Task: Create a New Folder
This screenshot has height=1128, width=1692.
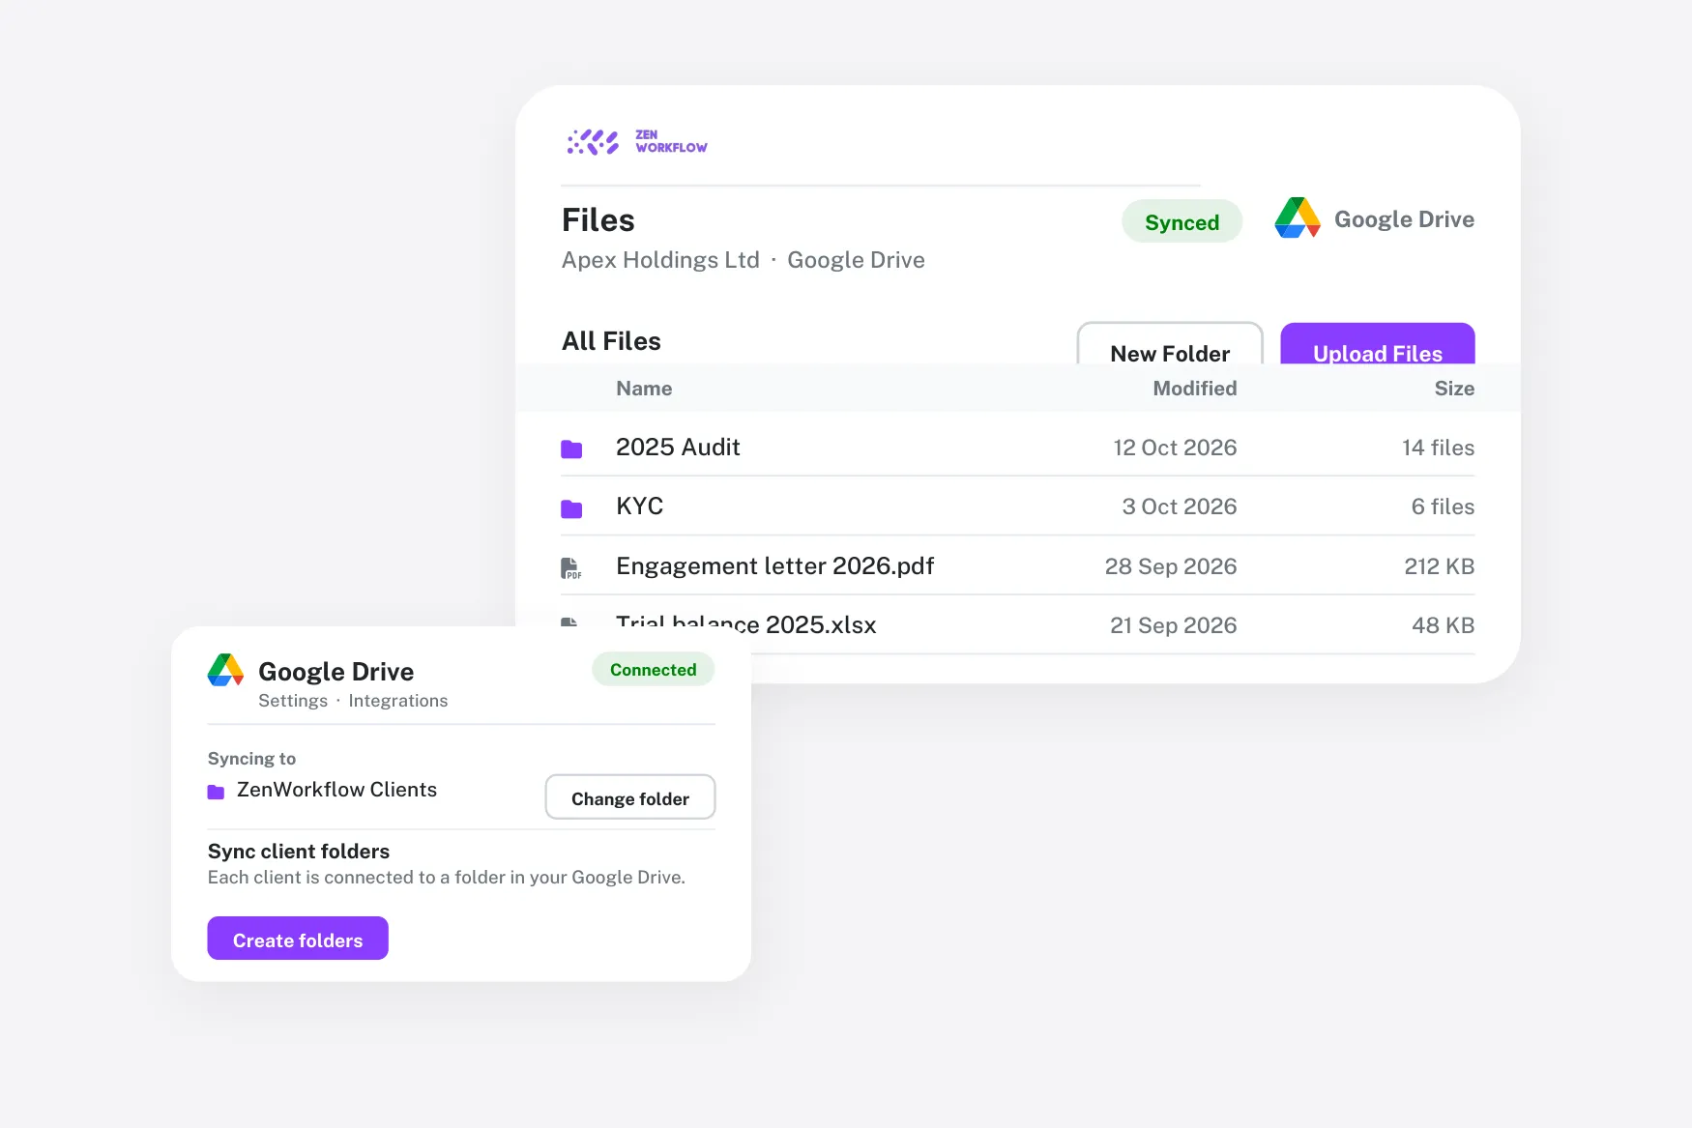Action: pos(1170,343)
